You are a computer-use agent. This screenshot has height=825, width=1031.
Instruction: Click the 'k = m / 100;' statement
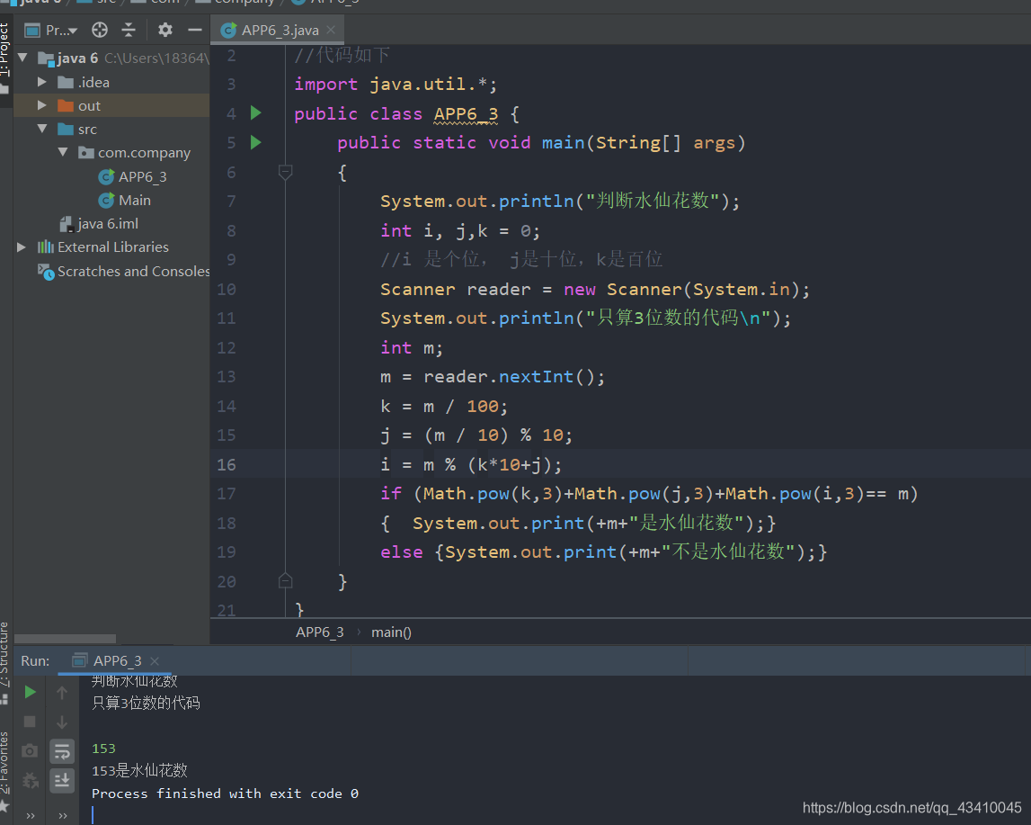(x=444, y=407)
